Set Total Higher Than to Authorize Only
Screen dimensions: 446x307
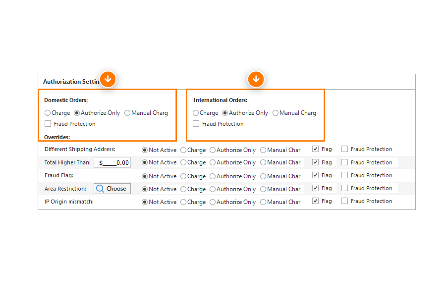pyautogui.click(x=213, y=162)
